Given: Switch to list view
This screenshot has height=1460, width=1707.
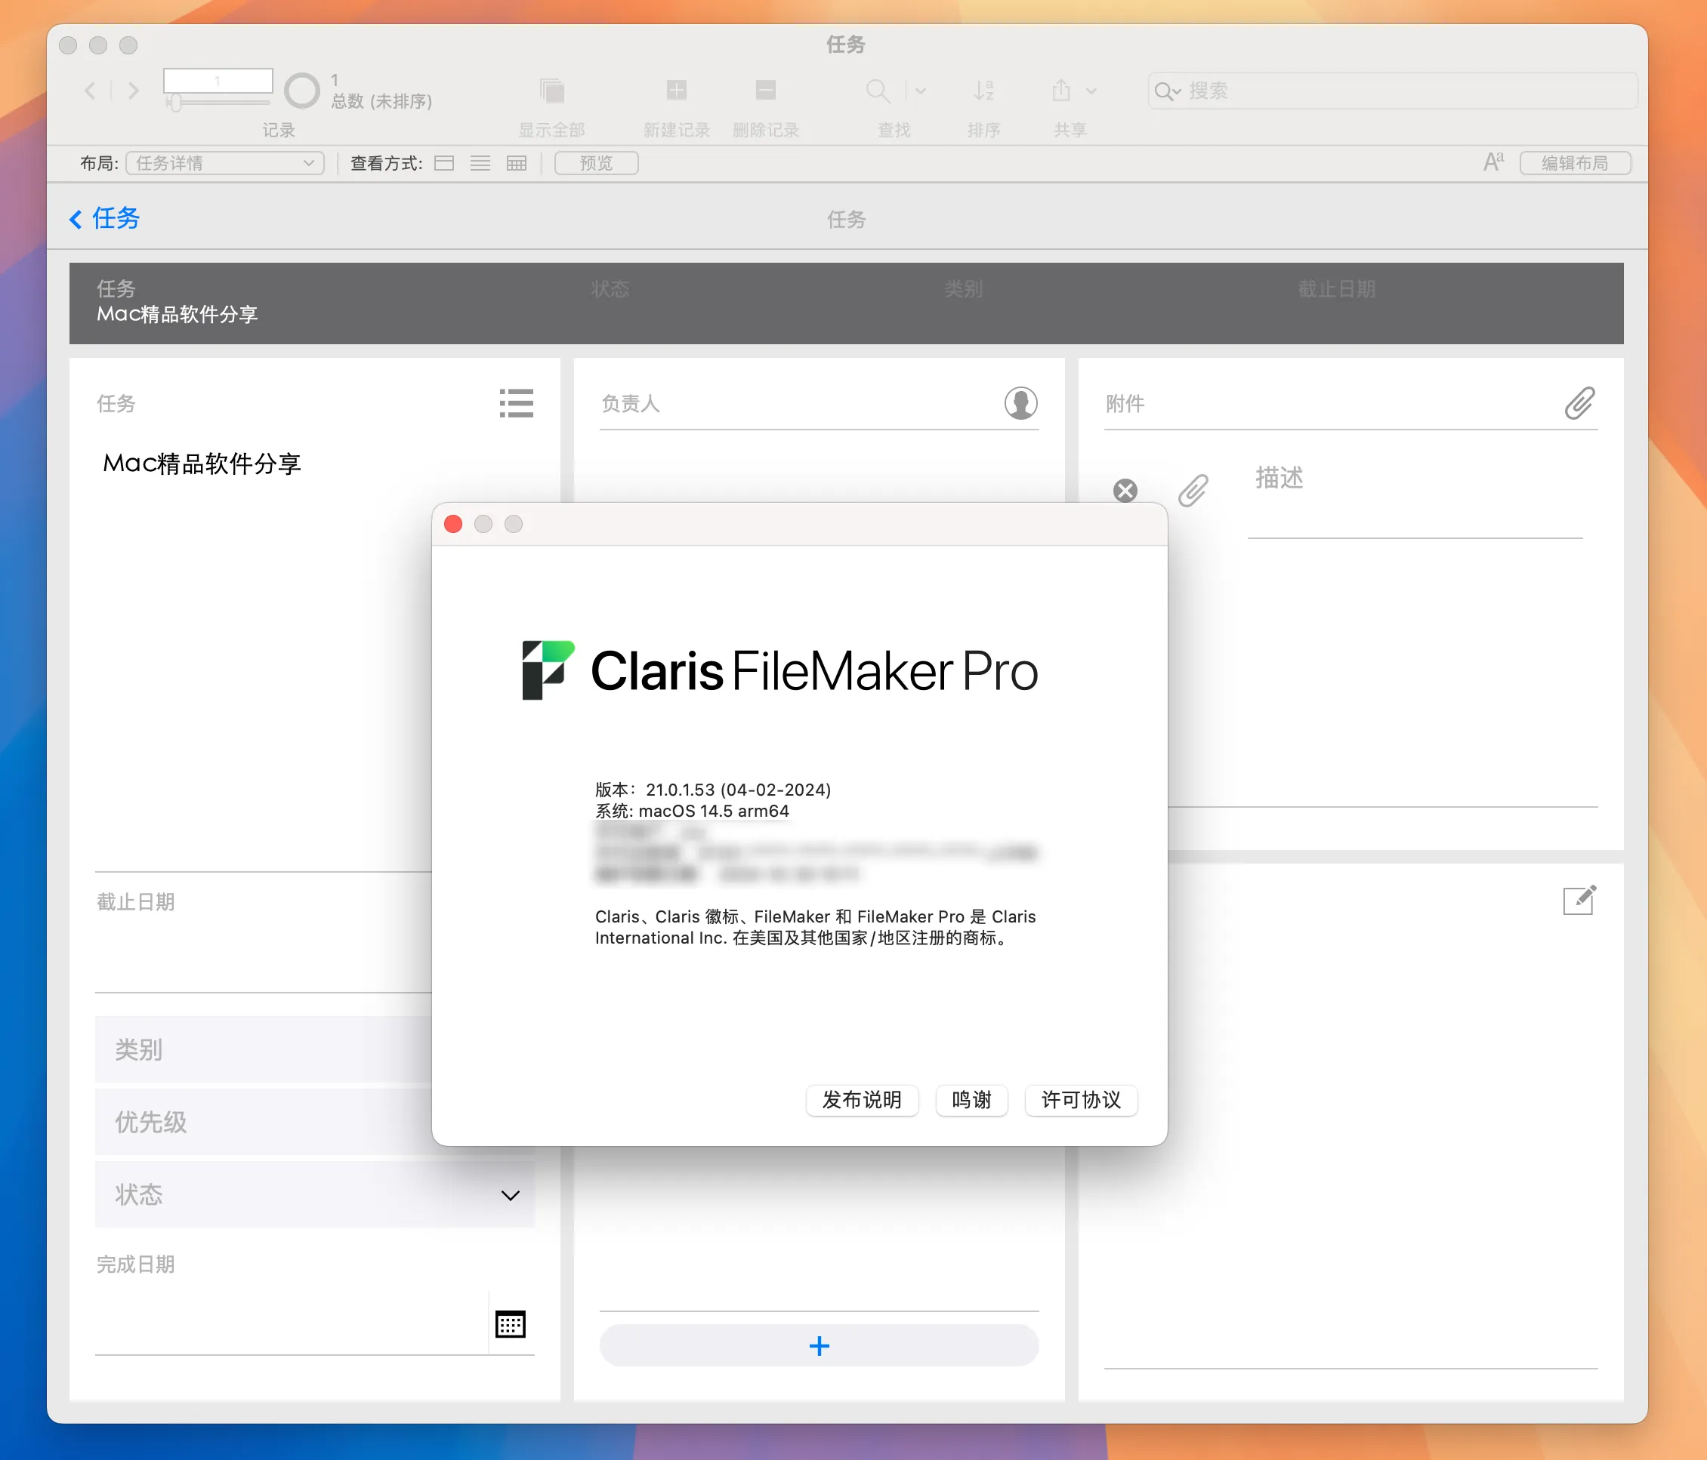Looking at the screenshot, I should (480, 163).
